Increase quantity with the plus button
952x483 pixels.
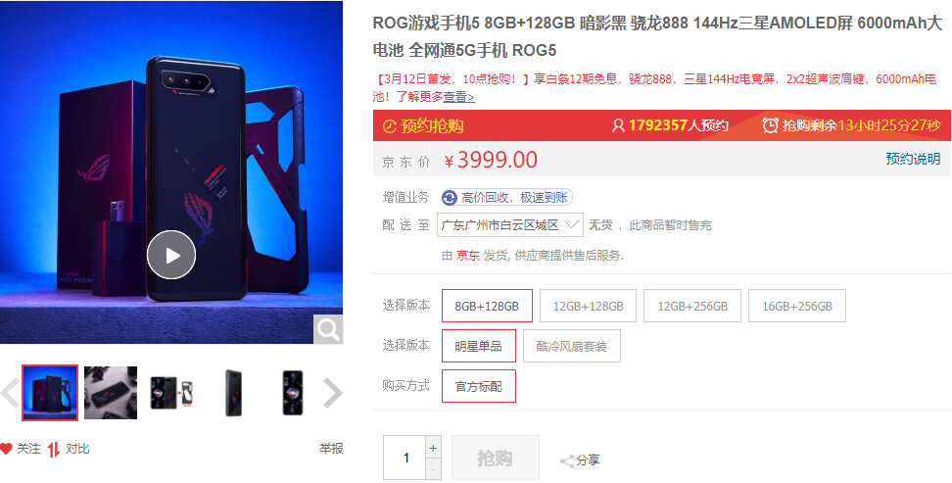[x=433, y=449]
